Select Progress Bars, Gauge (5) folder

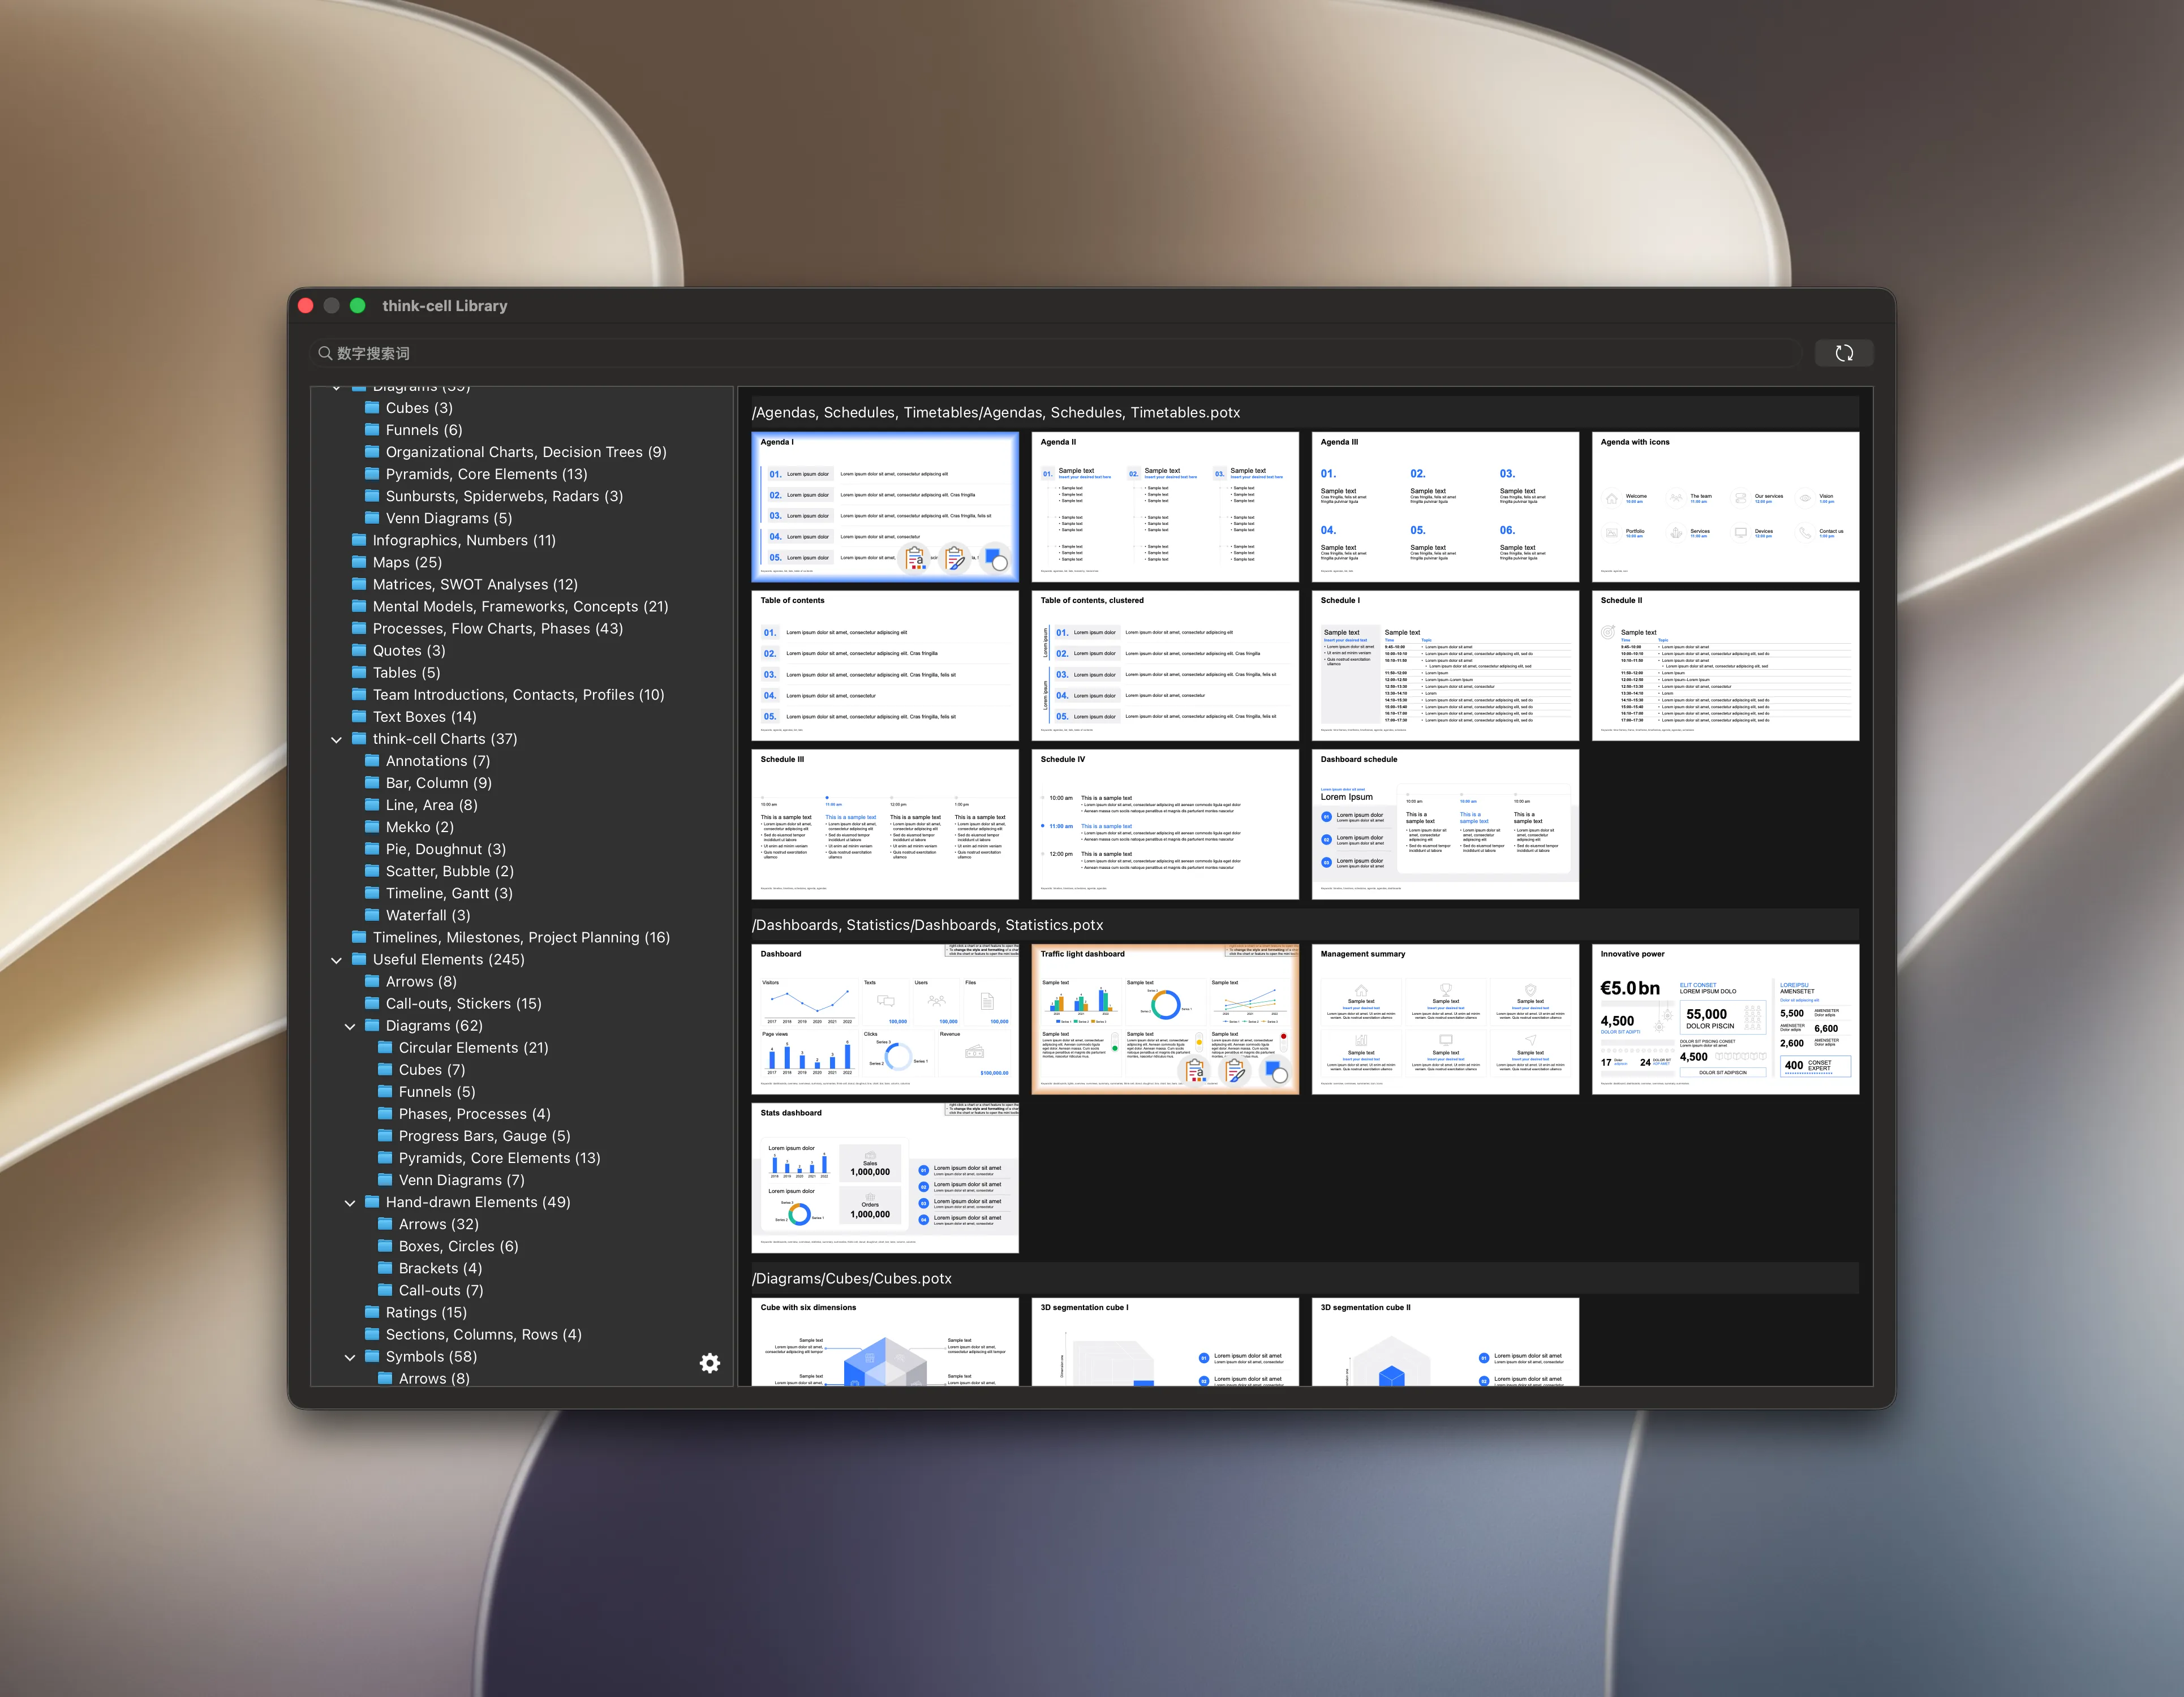pyautogui.click(x=484, y=1136)
